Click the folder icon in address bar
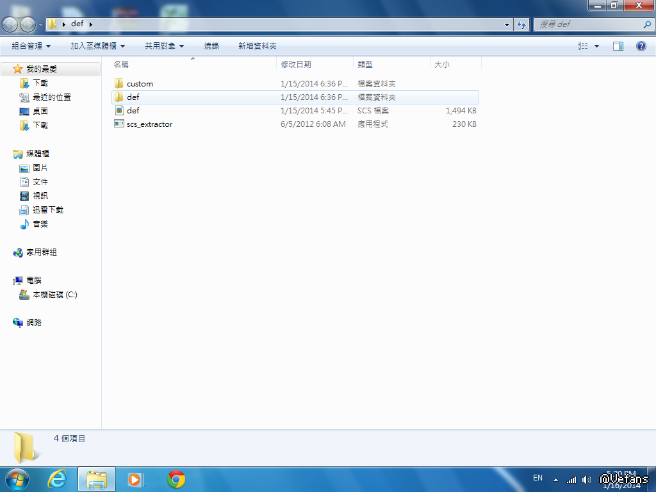 [52, 24]
